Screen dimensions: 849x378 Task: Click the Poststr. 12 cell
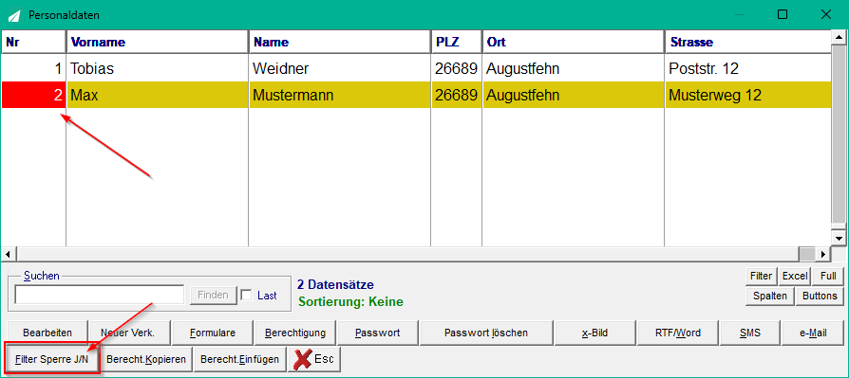(747, 68)
